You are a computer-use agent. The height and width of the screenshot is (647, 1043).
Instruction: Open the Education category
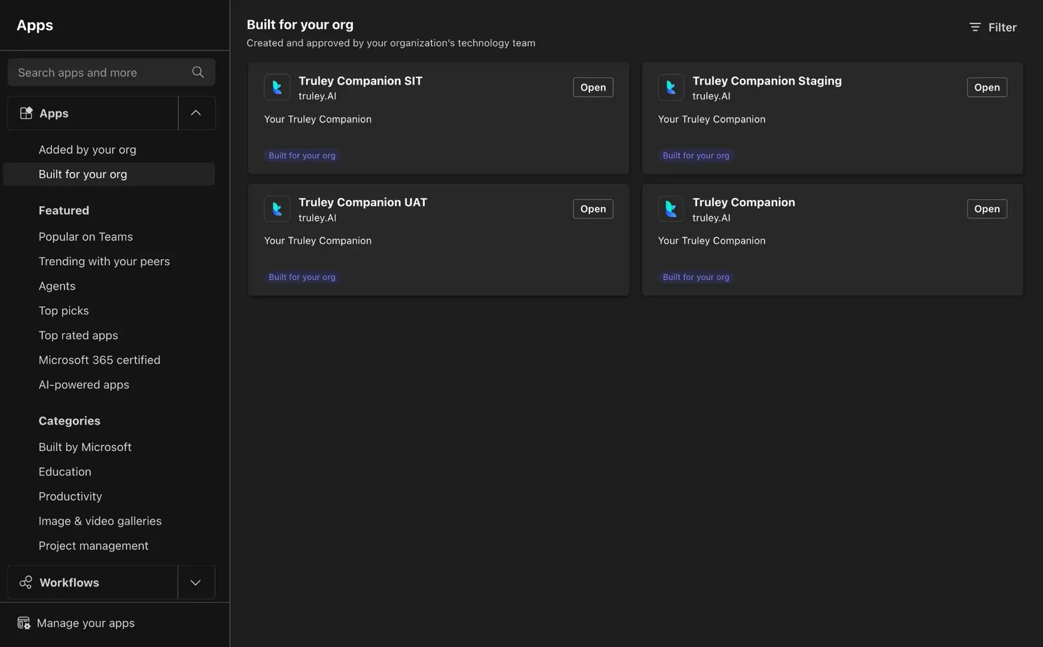pyautogui.click(x=65, y=472)
